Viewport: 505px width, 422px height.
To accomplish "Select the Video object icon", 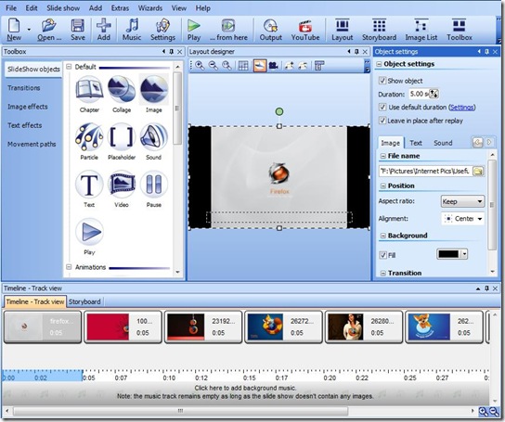I will point(122,185).
